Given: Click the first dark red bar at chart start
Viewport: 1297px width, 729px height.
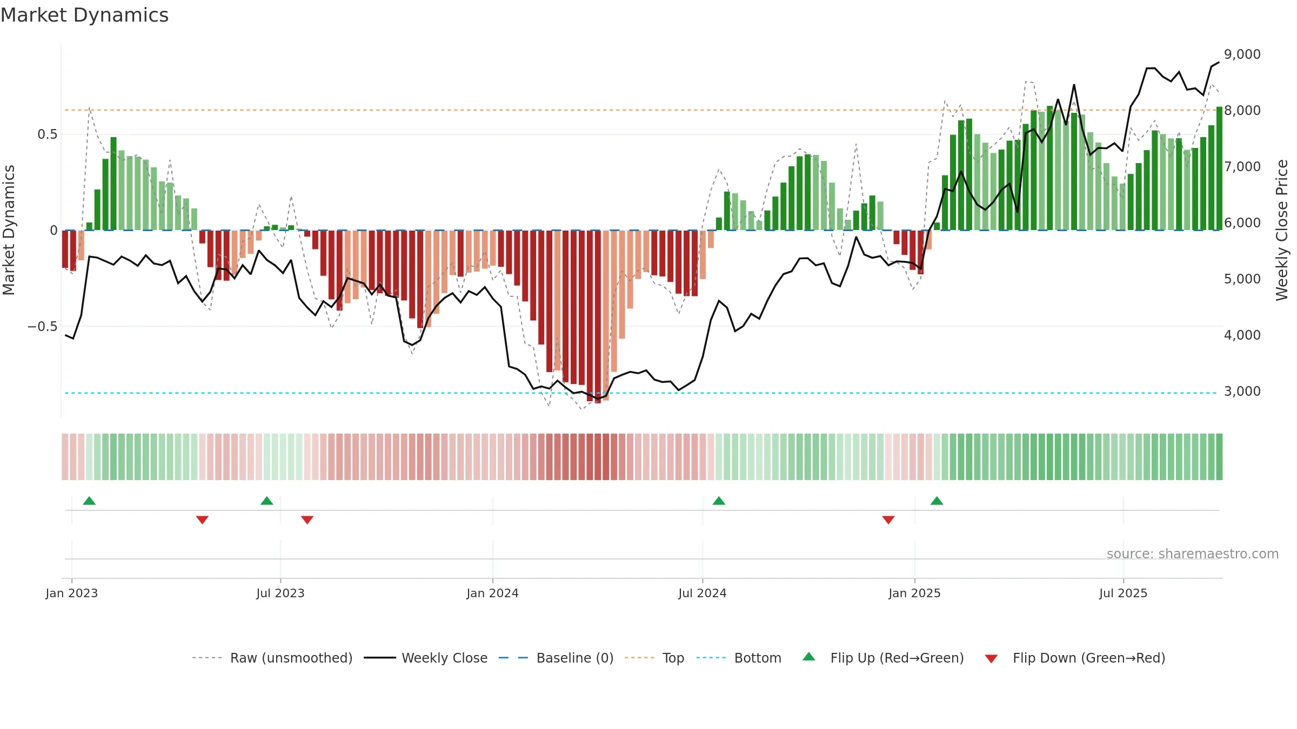Looking at the screenshot, I should 65,249.
